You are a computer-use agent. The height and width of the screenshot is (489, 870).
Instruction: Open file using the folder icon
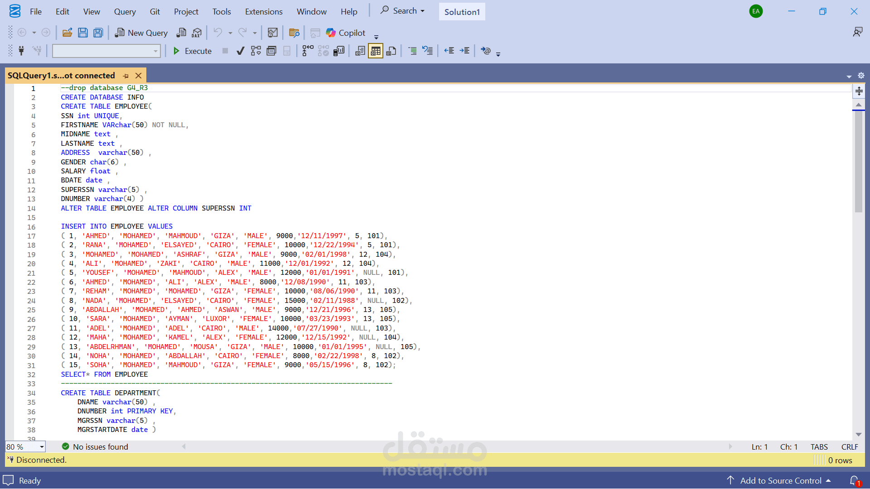coord(67,33)
